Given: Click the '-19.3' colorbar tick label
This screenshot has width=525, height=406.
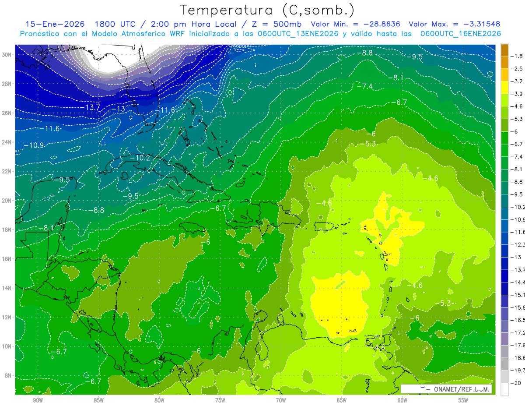Looking at the screenshot, I should pyautogui.click(x=518, y=371).
